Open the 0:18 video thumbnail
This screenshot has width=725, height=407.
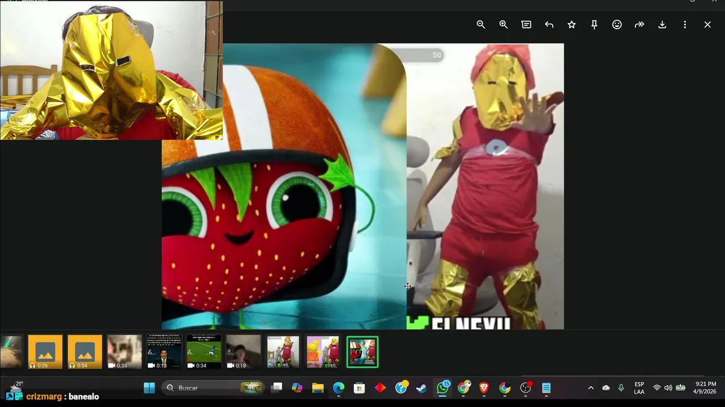(x=244, y=352)
